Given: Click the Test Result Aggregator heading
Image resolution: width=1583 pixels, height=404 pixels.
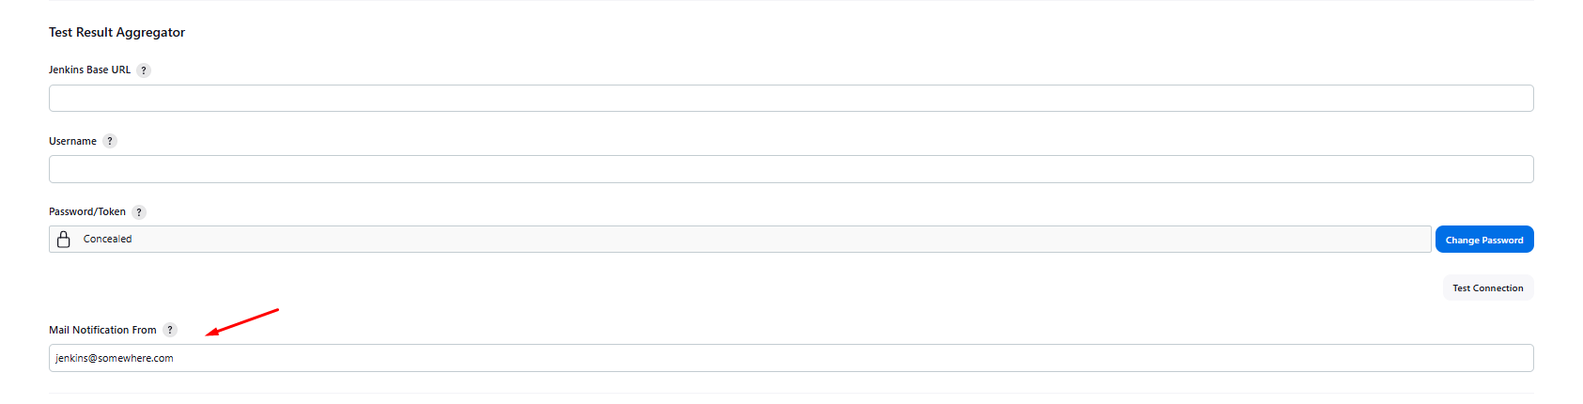Looking at the screenshot, I should 116,32.
